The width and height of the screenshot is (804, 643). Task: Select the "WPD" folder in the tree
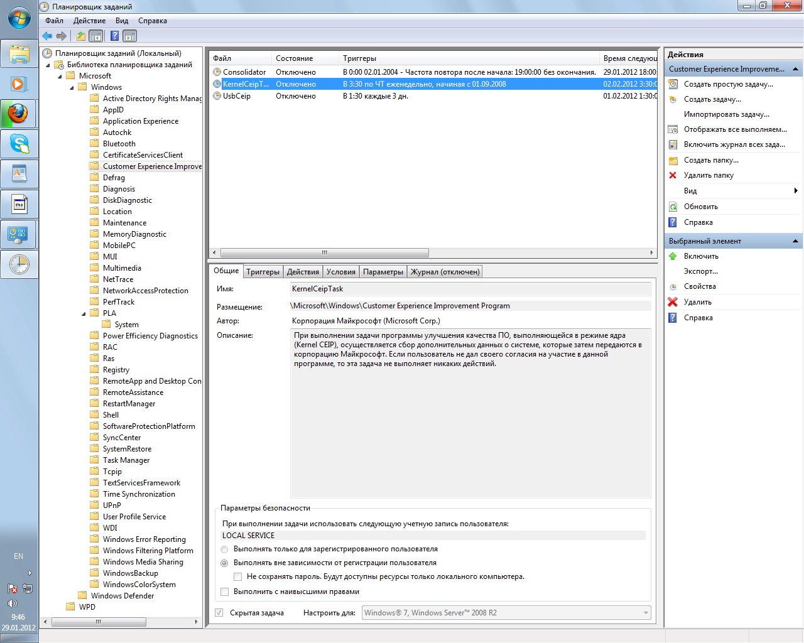coord(87,607)
